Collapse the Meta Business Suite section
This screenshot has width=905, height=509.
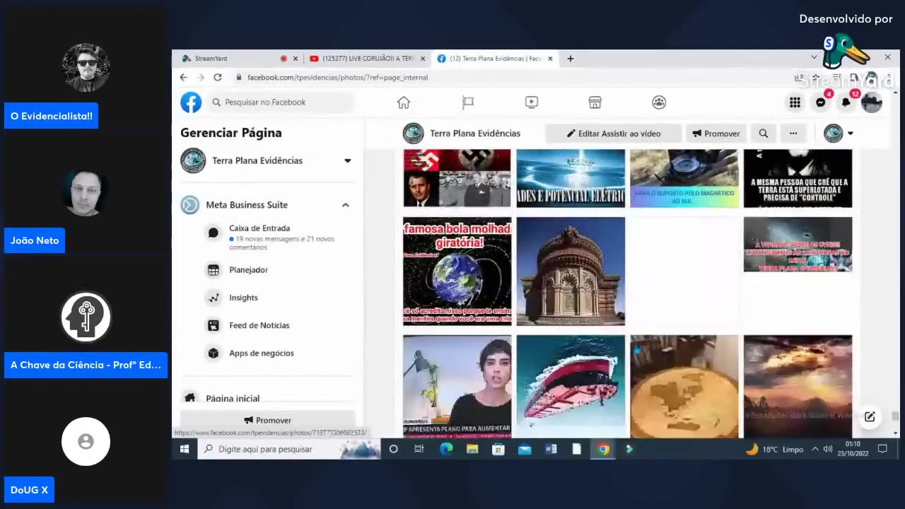coord(346,205)
